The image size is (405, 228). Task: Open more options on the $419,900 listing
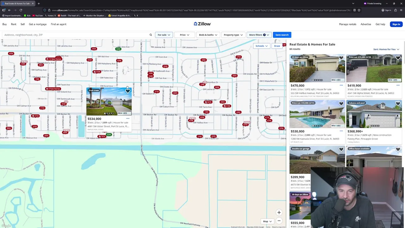coord(398,85)
